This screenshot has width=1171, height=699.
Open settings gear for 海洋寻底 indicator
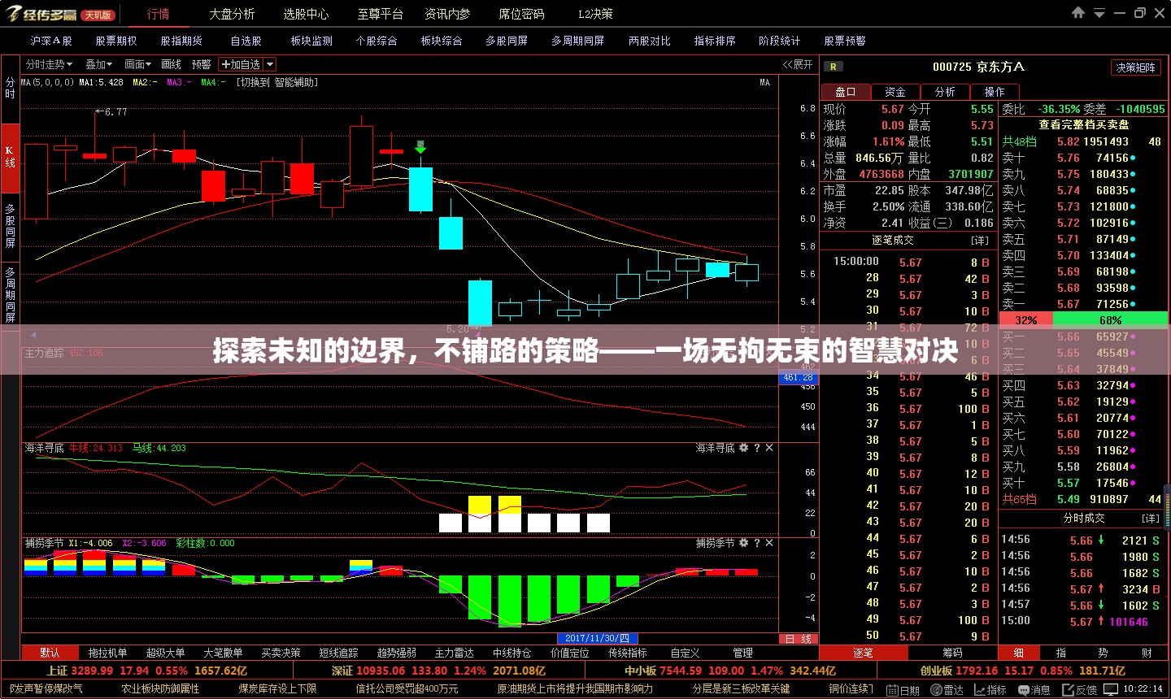click(x=743, y=448)
